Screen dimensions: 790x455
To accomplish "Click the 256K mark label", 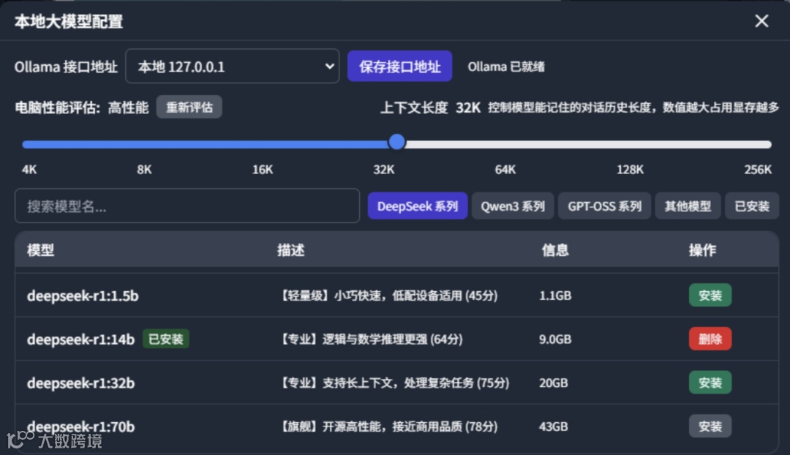I will point(758,169).
